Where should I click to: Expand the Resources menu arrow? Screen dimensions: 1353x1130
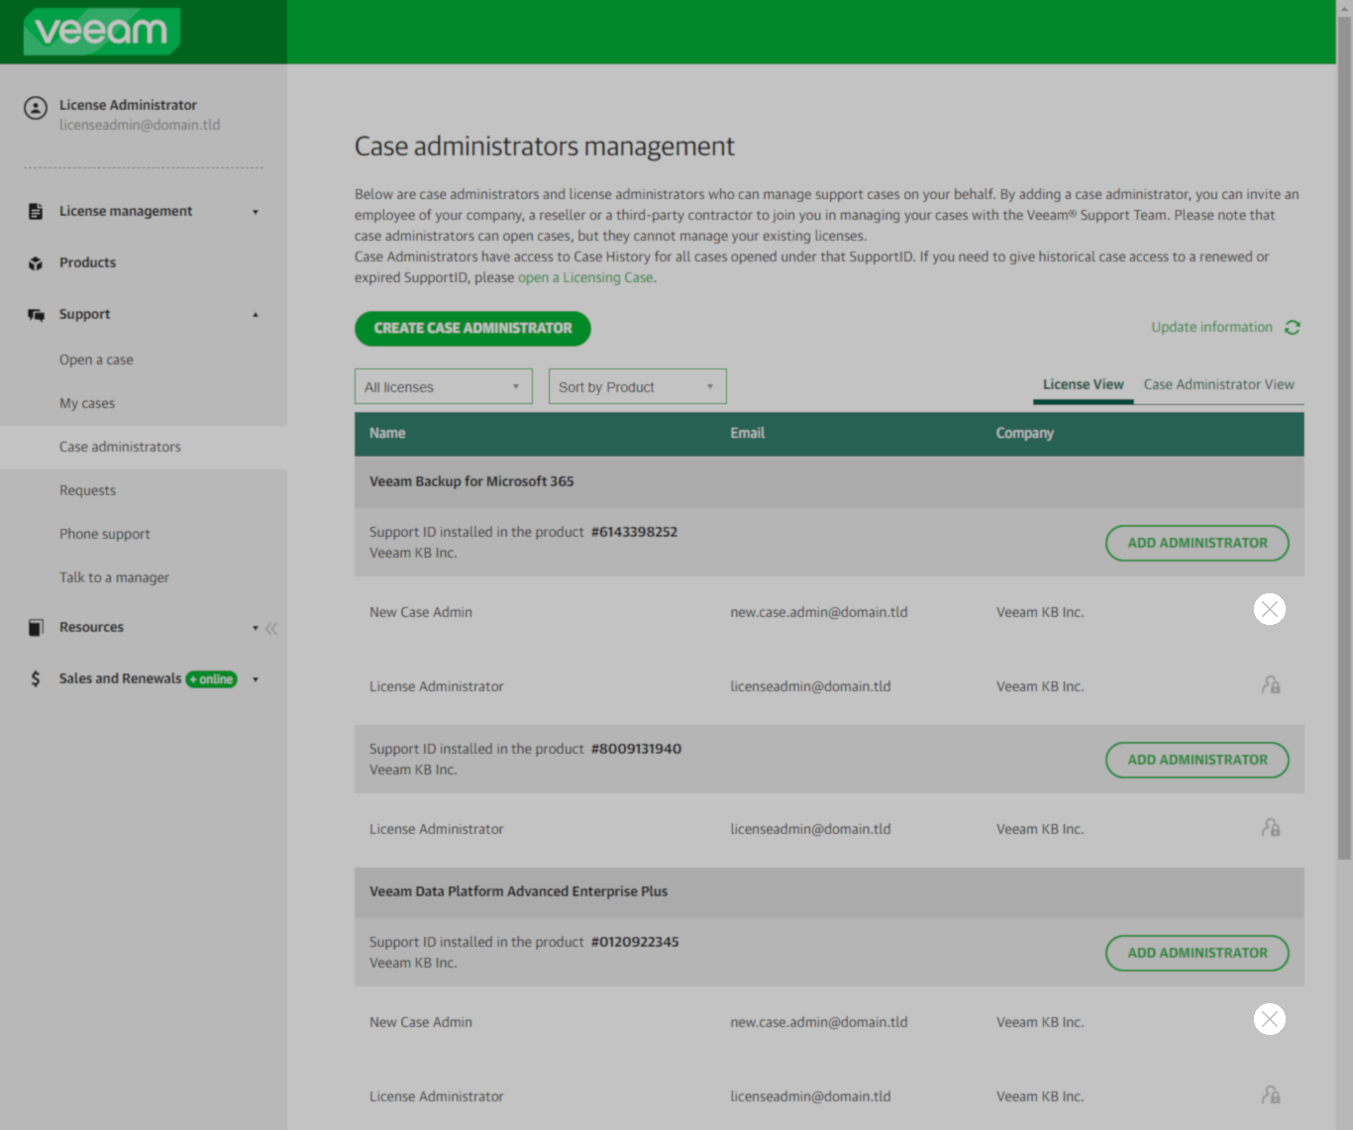click(x=256, y=628)
